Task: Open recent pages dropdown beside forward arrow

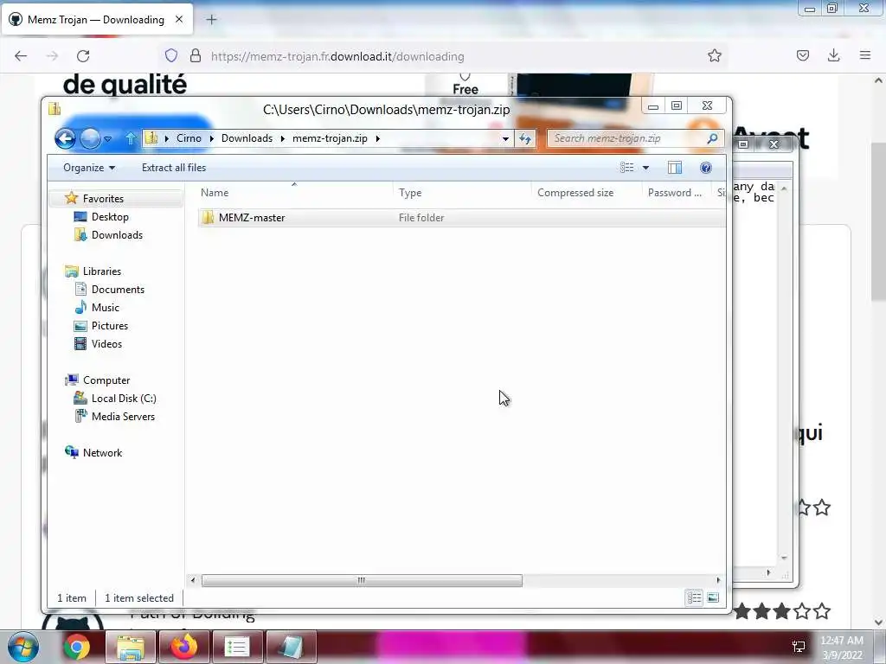Action: [x=108, y=138]
